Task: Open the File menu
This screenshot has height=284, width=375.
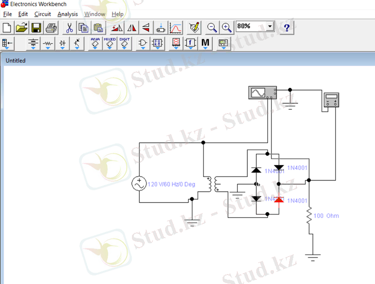Action: tap(8, 14)
